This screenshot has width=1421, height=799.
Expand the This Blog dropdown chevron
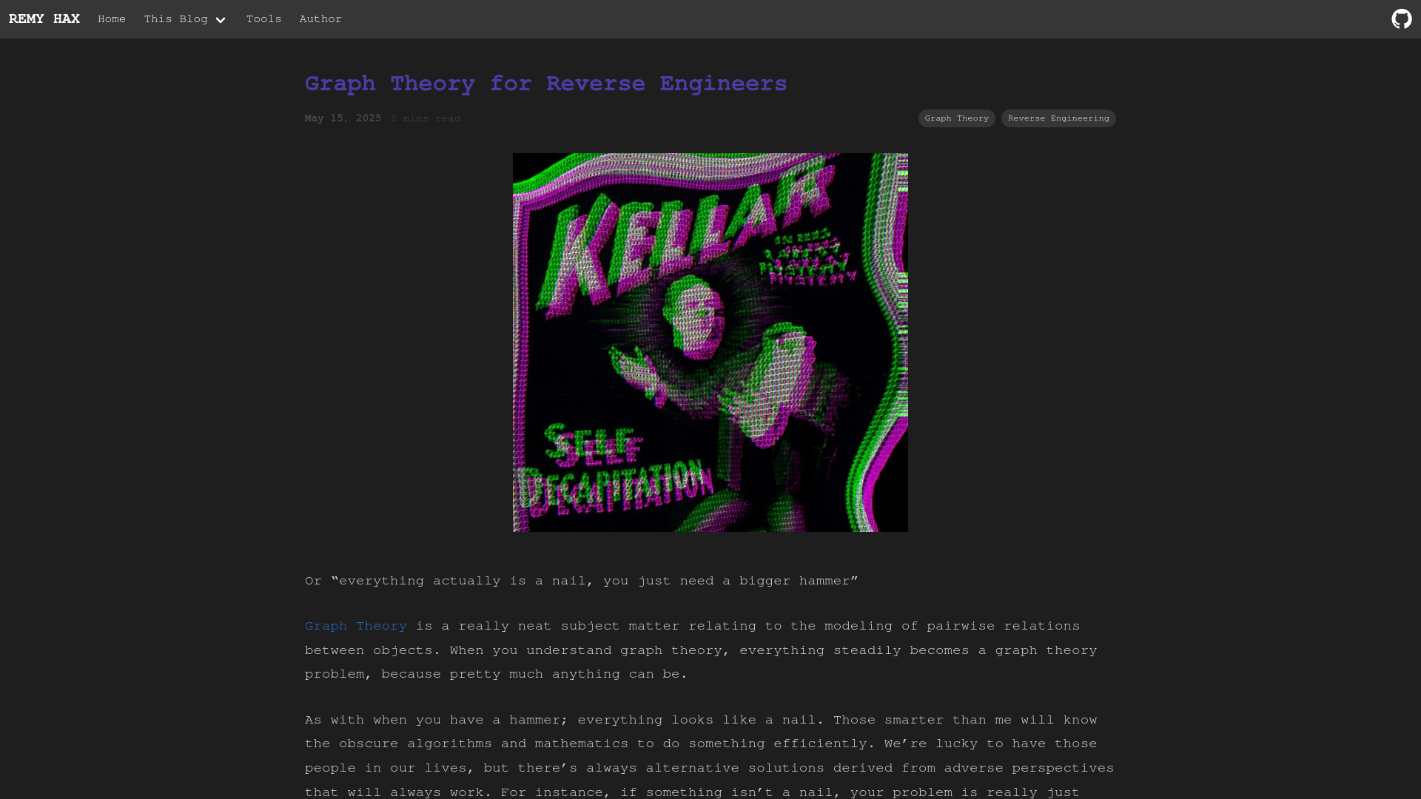tap(221, 20)
